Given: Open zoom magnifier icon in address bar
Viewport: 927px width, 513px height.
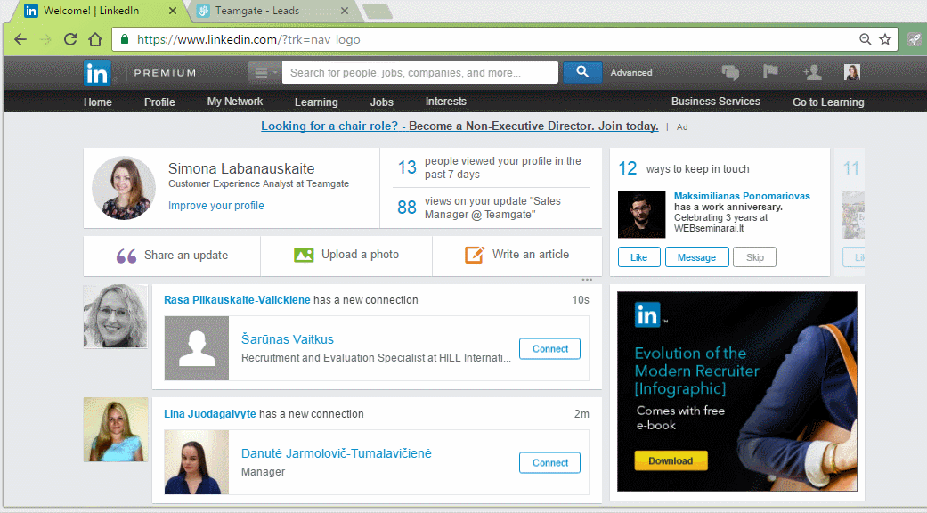Looking at the screenshot, I should pyautogui.click(x=865, y=39).
